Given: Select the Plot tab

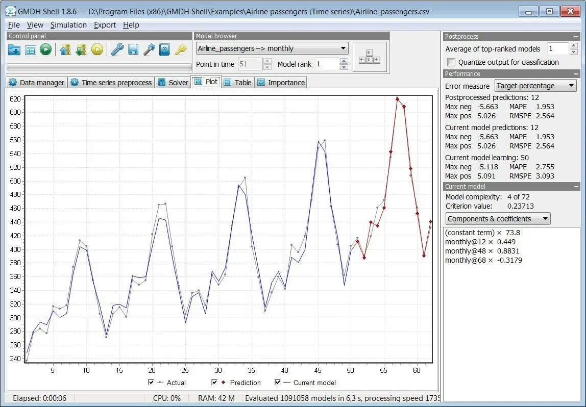Looking at the screenshot, I should [x=206, y=82].
